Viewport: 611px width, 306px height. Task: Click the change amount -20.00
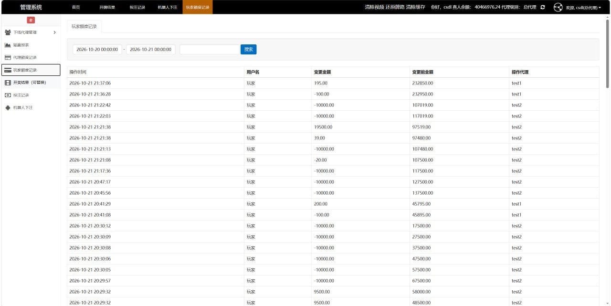point(321,160)
